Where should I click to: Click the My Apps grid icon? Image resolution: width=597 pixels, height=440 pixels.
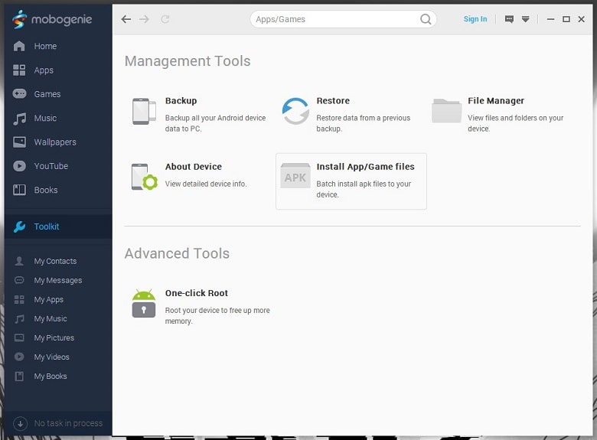[x=19, y=299]
